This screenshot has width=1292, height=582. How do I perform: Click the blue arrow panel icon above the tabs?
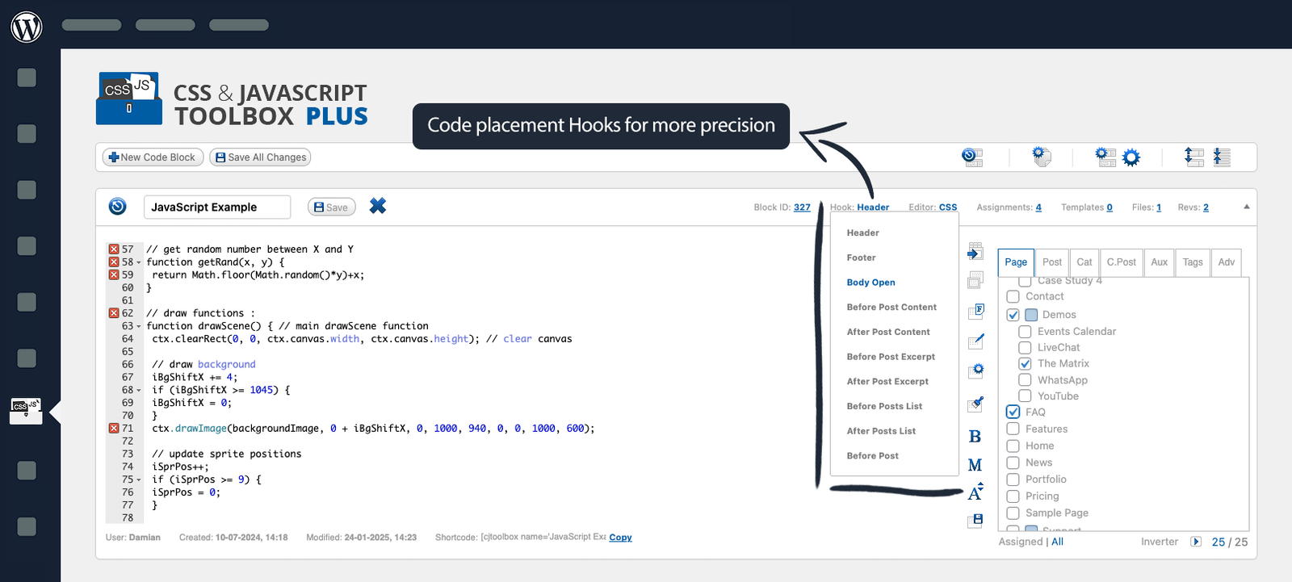pyautogui.click(x=975, y=252)
